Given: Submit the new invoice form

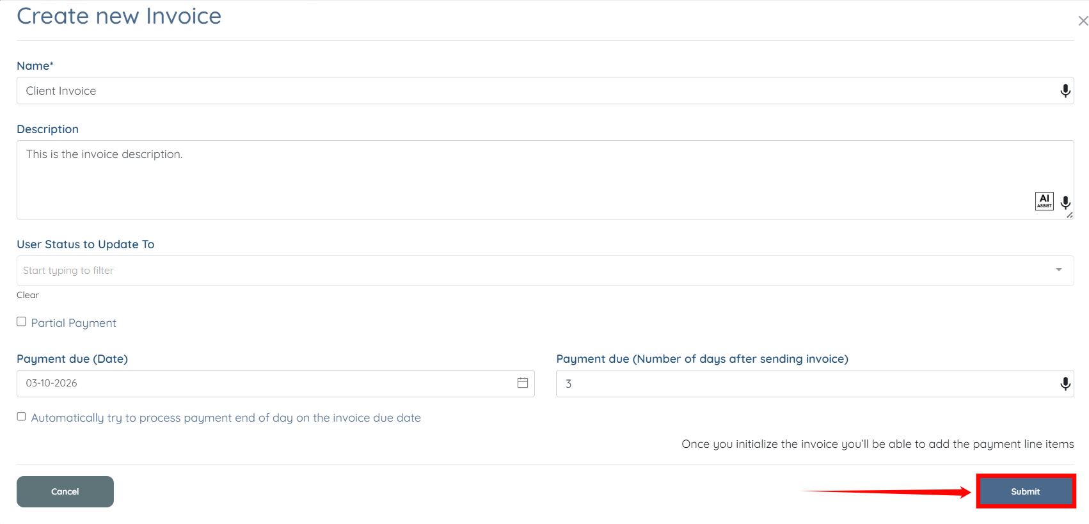Looking at the screenshot, I should (x=1025, y=491).
